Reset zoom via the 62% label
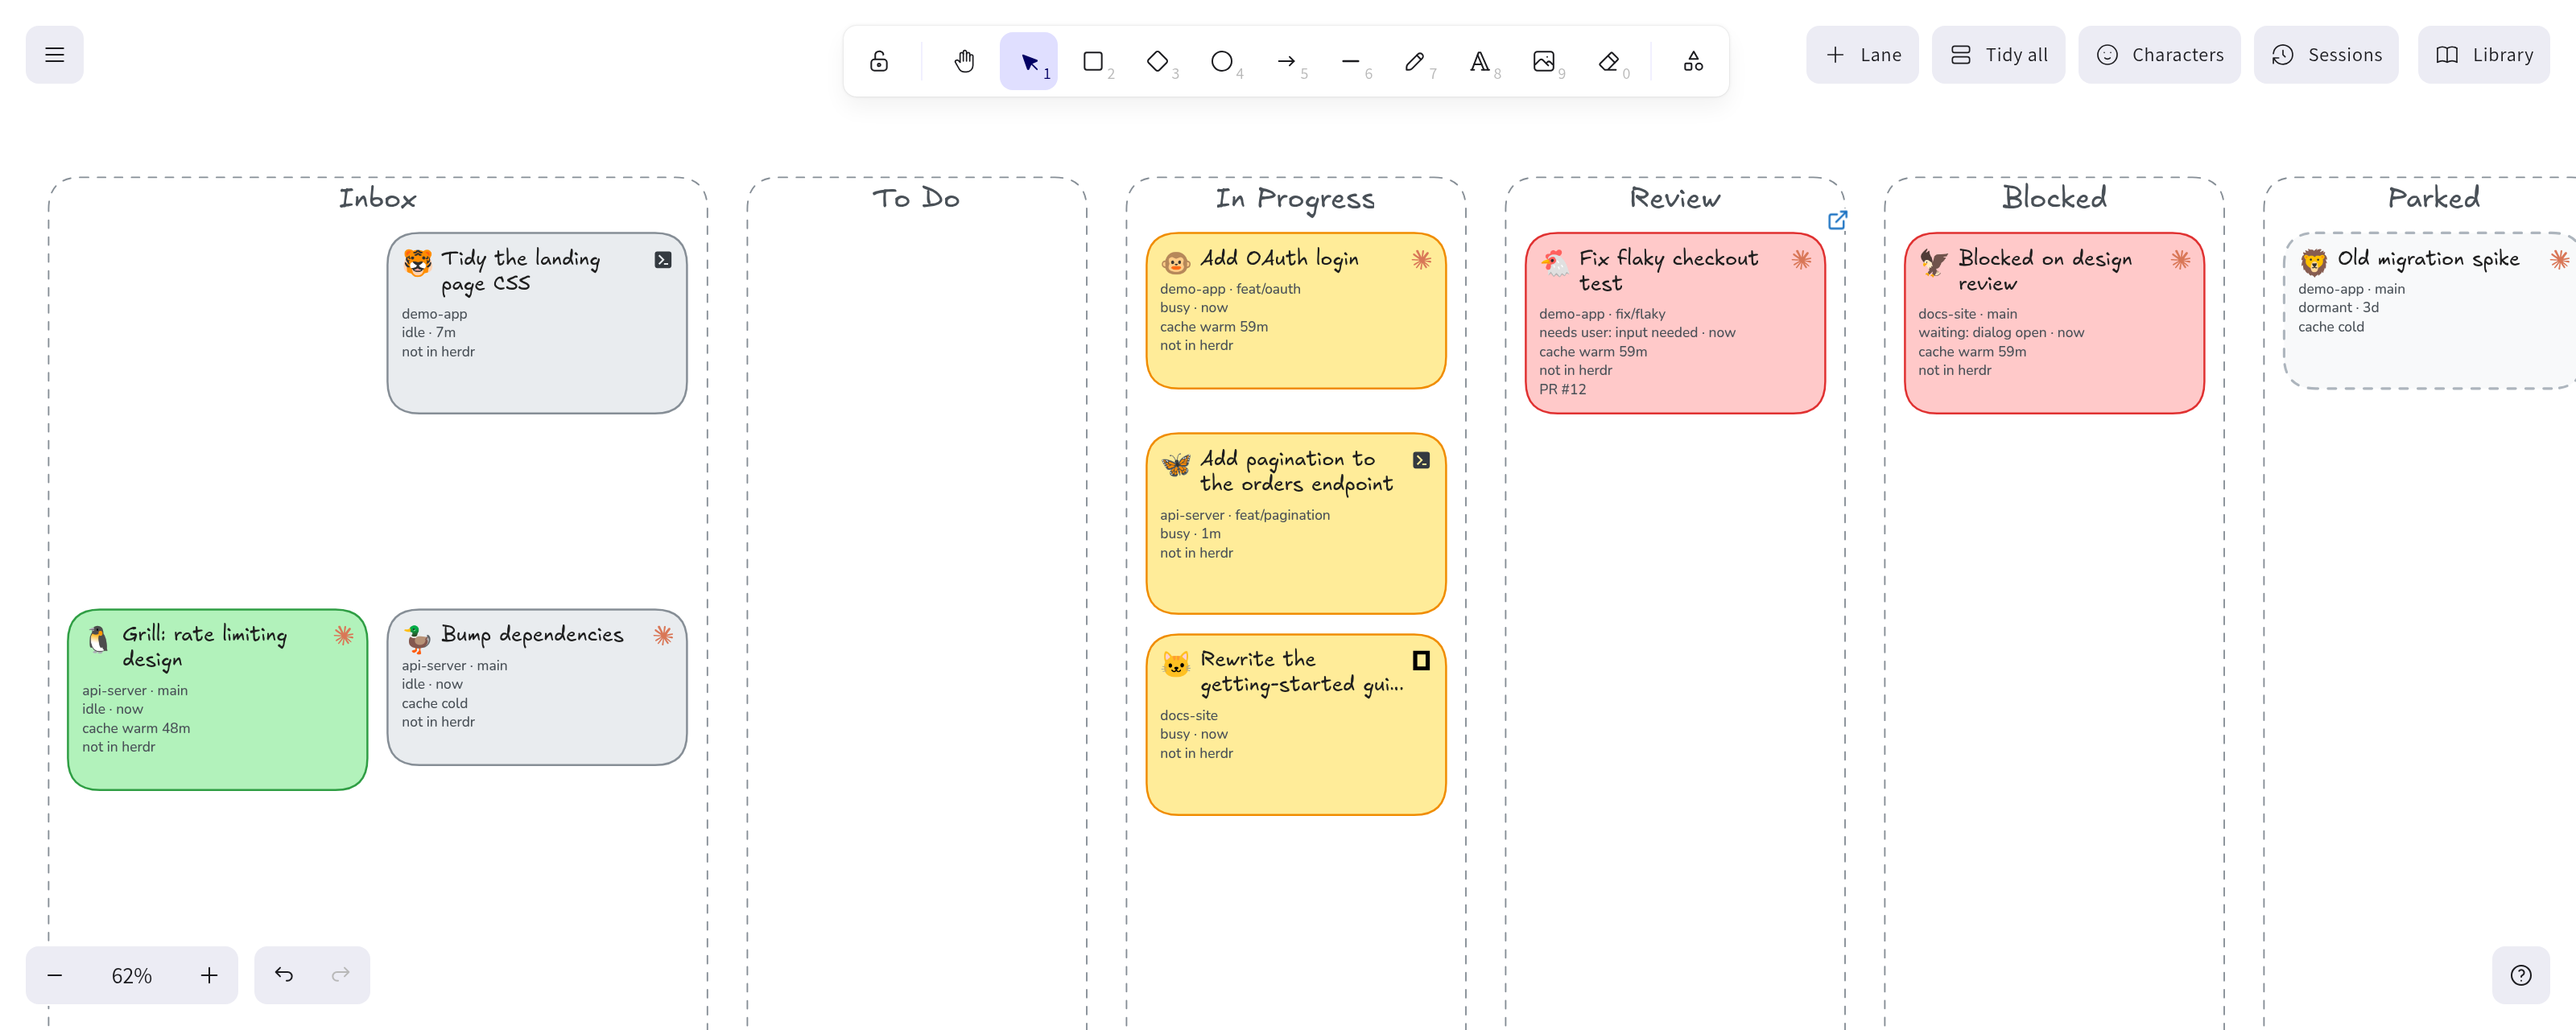This screenshot has width=2576, height=1030. 132,975
